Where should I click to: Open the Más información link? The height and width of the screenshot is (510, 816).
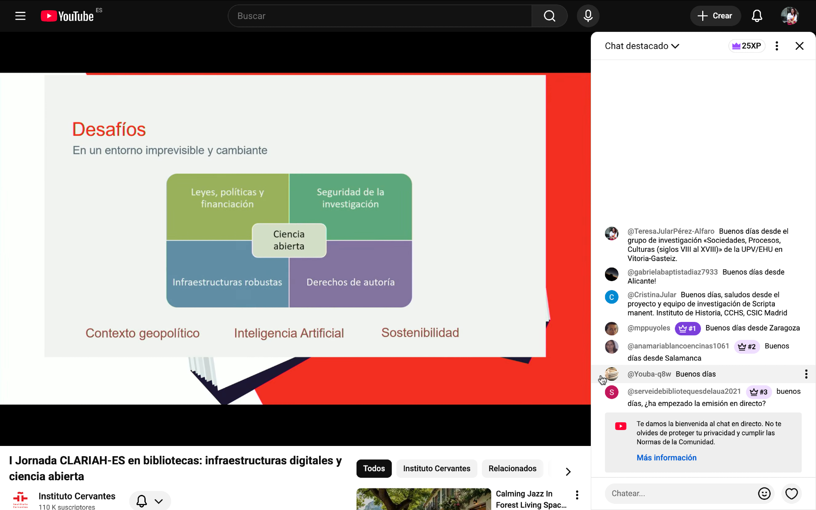[666, 457]
